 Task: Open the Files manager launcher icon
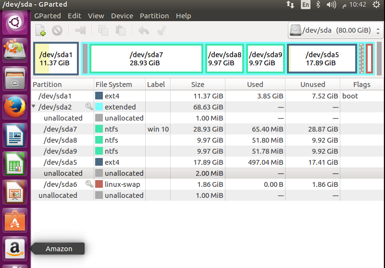click(15, 79)
